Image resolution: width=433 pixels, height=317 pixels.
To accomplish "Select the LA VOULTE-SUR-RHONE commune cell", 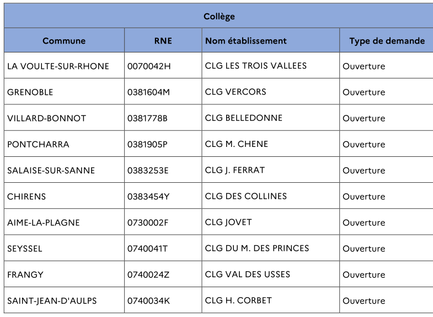I will pos(58,66).
